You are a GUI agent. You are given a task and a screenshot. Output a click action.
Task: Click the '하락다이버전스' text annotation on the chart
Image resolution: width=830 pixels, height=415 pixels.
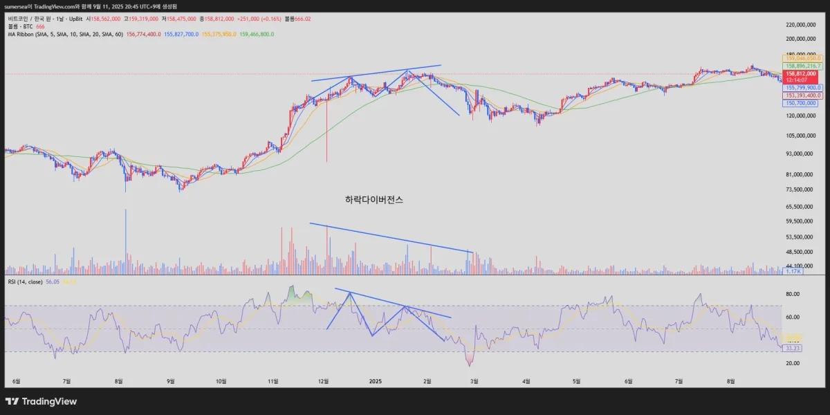click(373, 200)
